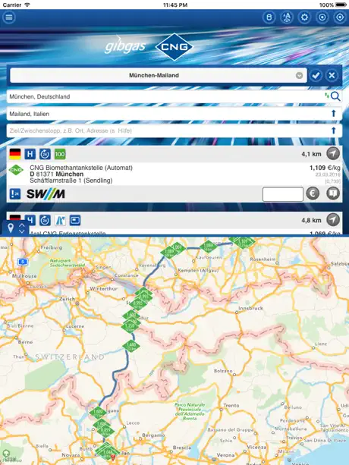Tap the gibgas CNG logo
This screenshot has height=465, width=349.
149,47
